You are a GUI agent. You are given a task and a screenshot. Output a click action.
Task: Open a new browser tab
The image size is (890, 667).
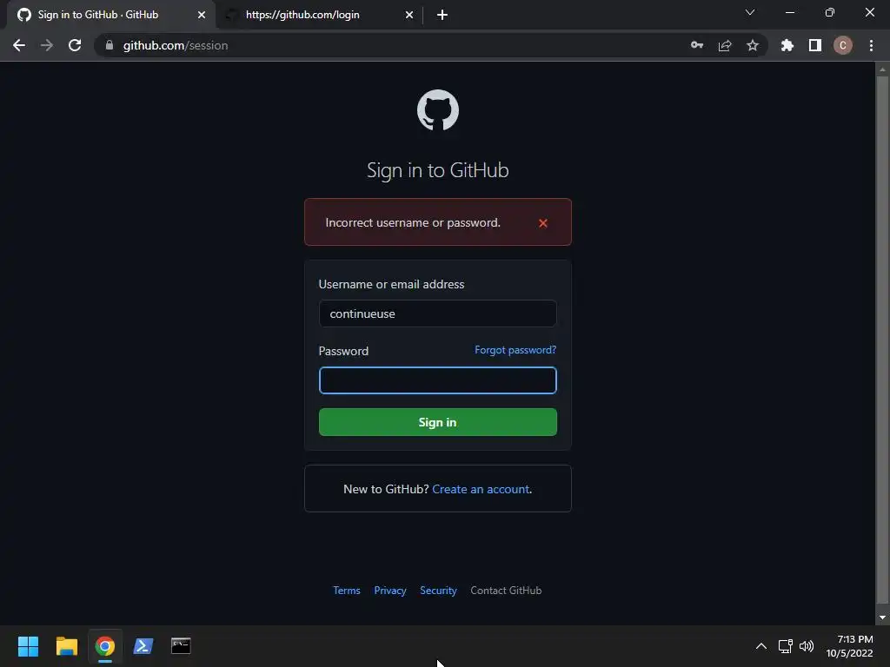coord(442,15)
